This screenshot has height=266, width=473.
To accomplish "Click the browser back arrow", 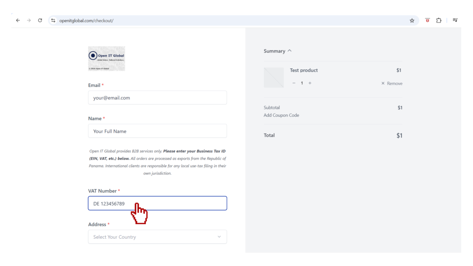I will coord(18,20).
